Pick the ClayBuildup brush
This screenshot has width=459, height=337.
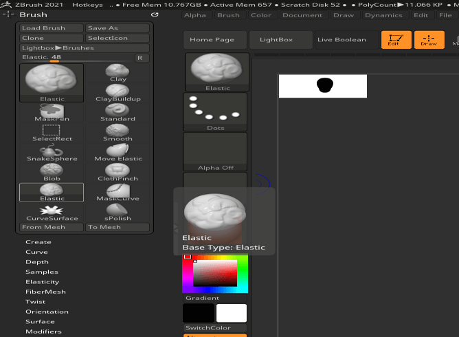click(x=118, y=91)
